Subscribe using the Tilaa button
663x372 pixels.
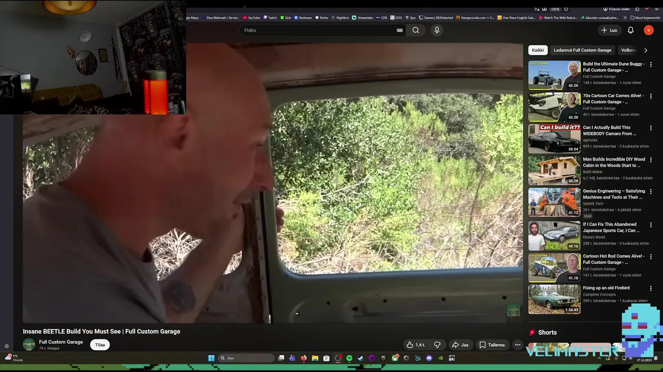pyautogui.click(x=100, y=345)
